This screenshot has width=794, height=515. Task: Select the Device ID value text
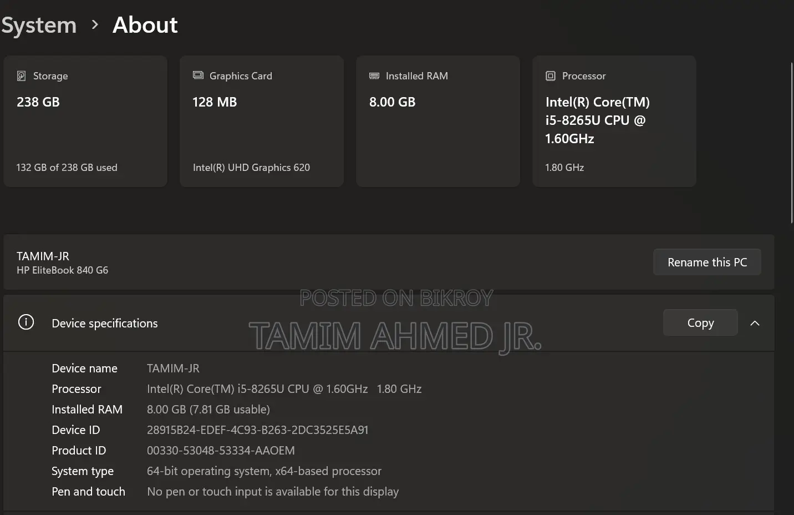258,430
